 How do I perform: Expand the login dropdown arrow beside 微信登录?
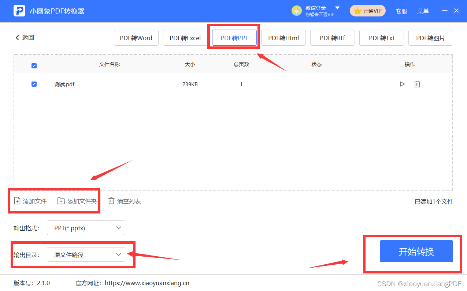tap(337, 8)
